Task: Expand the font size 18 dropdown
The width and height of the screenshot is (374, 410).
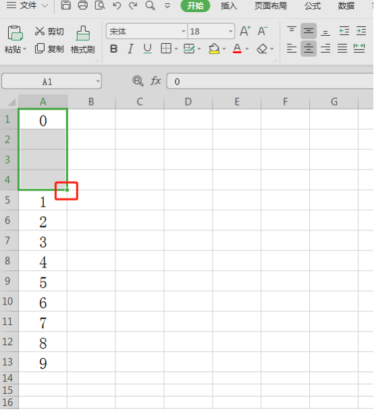Action: 230,31
